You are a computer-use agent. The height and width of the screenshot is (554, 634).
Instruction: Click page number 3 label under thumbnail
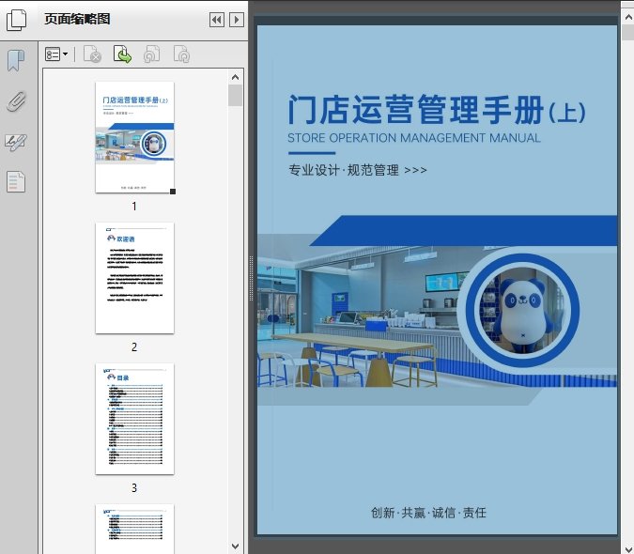pyautogui.click(x=134, y=487)
